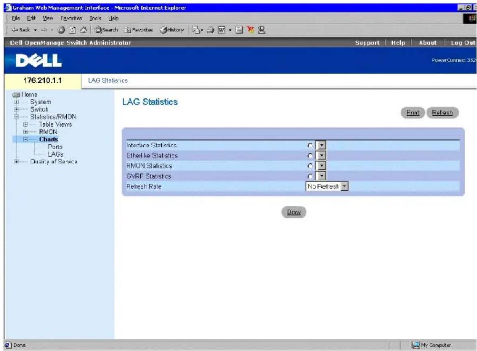Expand the Quality of Service node
The image size is (477, 351).
(17, 162)
